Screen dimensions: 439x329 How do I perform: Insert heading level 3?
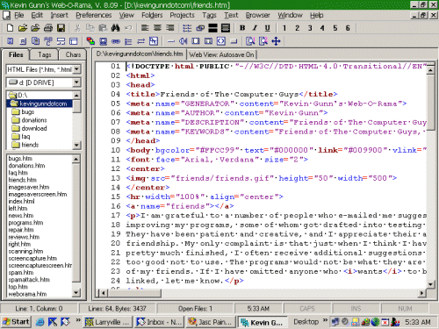(310, 28)
